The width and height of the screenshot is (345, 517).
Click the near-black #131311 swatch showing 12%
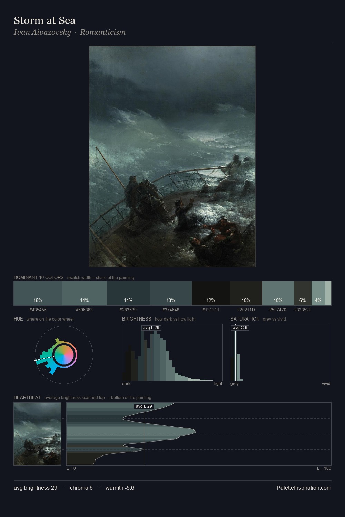(211, 293)
